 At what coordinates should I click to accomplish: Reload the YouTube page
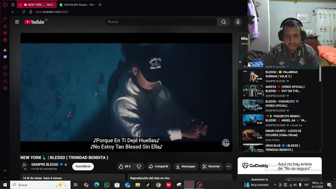24,12
